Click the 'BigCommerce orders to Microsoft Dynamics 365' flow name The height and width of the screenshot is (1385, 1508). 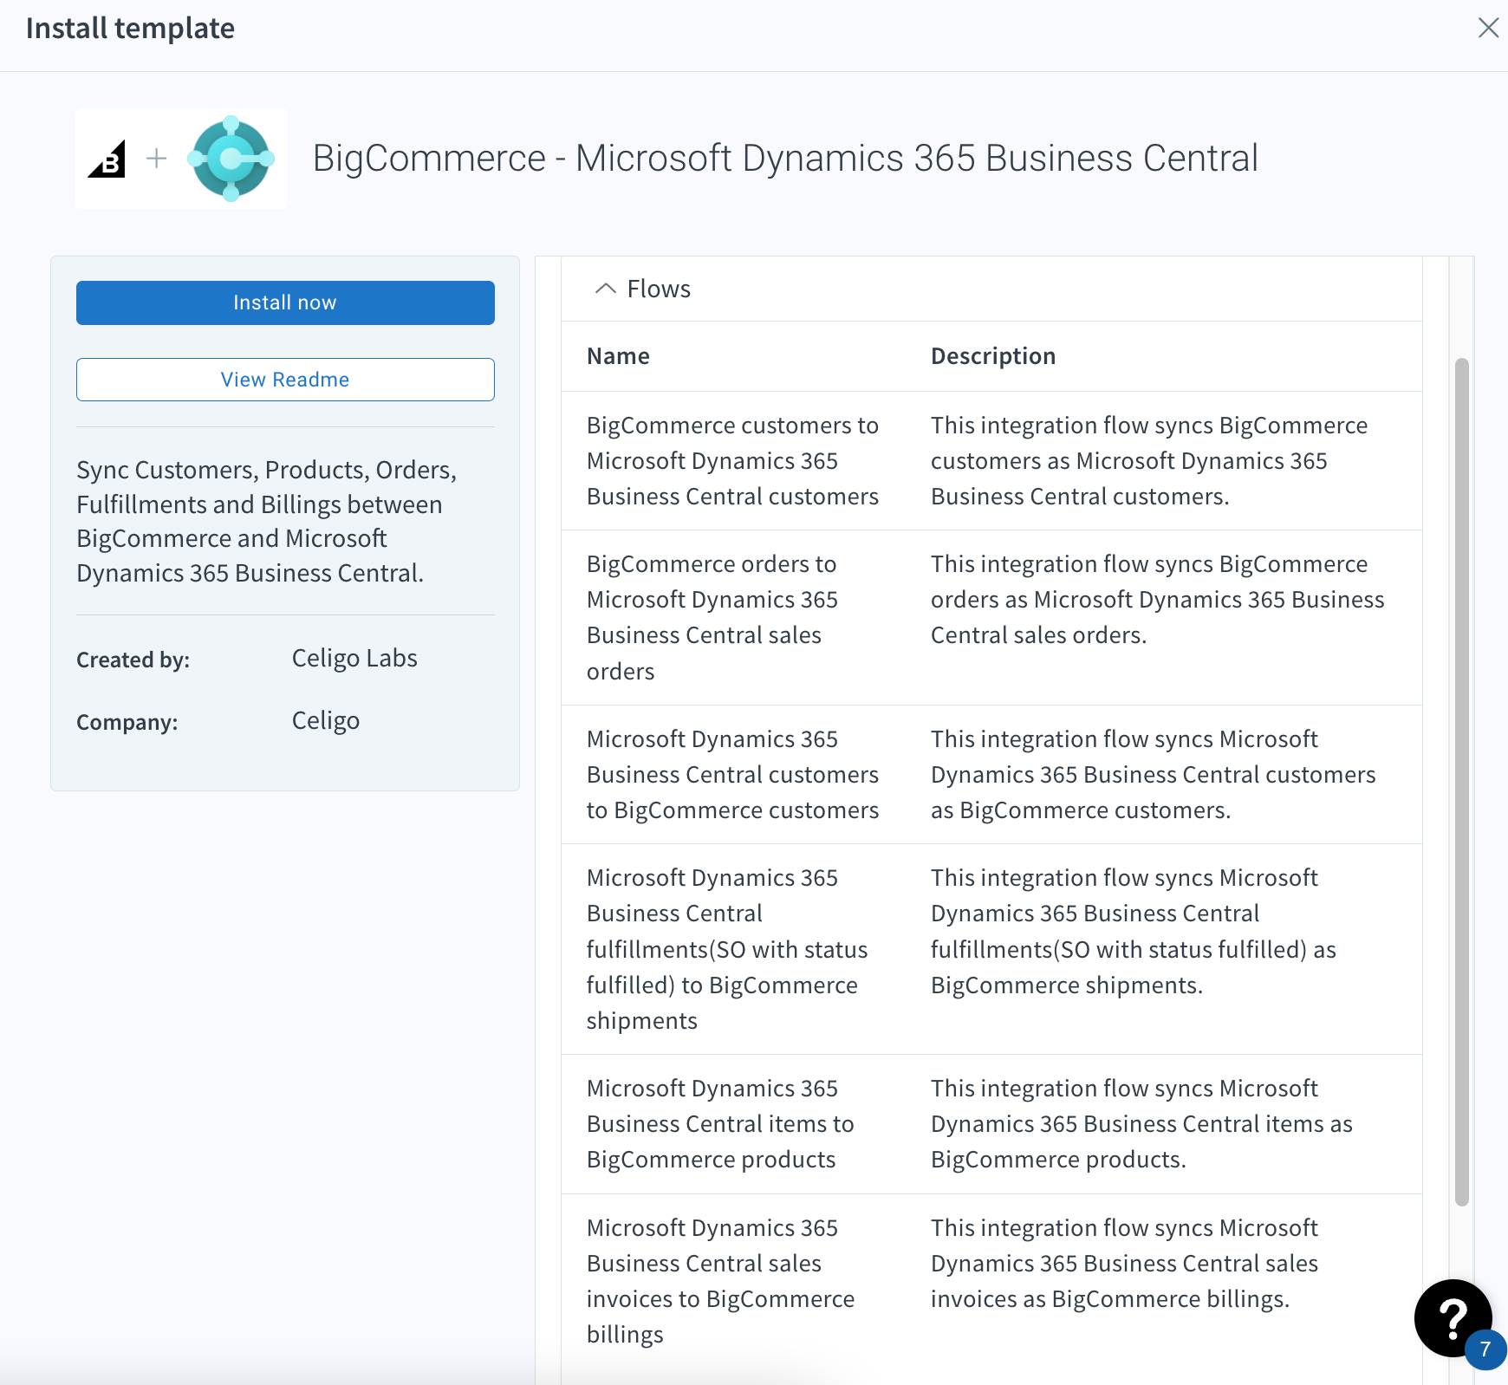click(712, 617)
